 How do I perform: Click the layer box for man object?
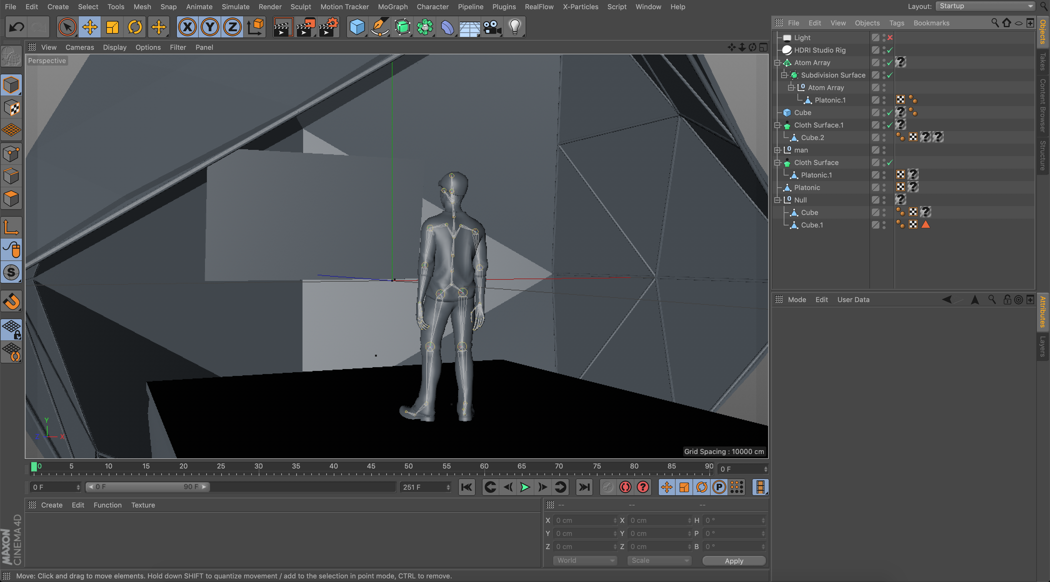click(876, 150)
